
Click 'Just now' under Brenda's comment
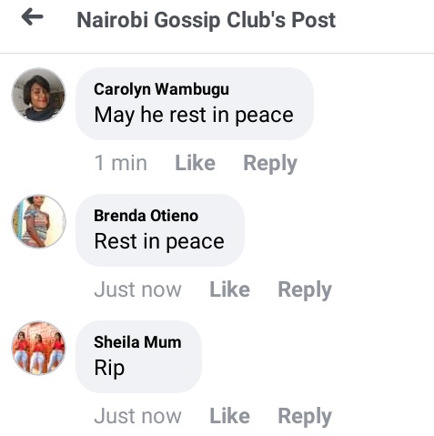[x=137, y=289]
